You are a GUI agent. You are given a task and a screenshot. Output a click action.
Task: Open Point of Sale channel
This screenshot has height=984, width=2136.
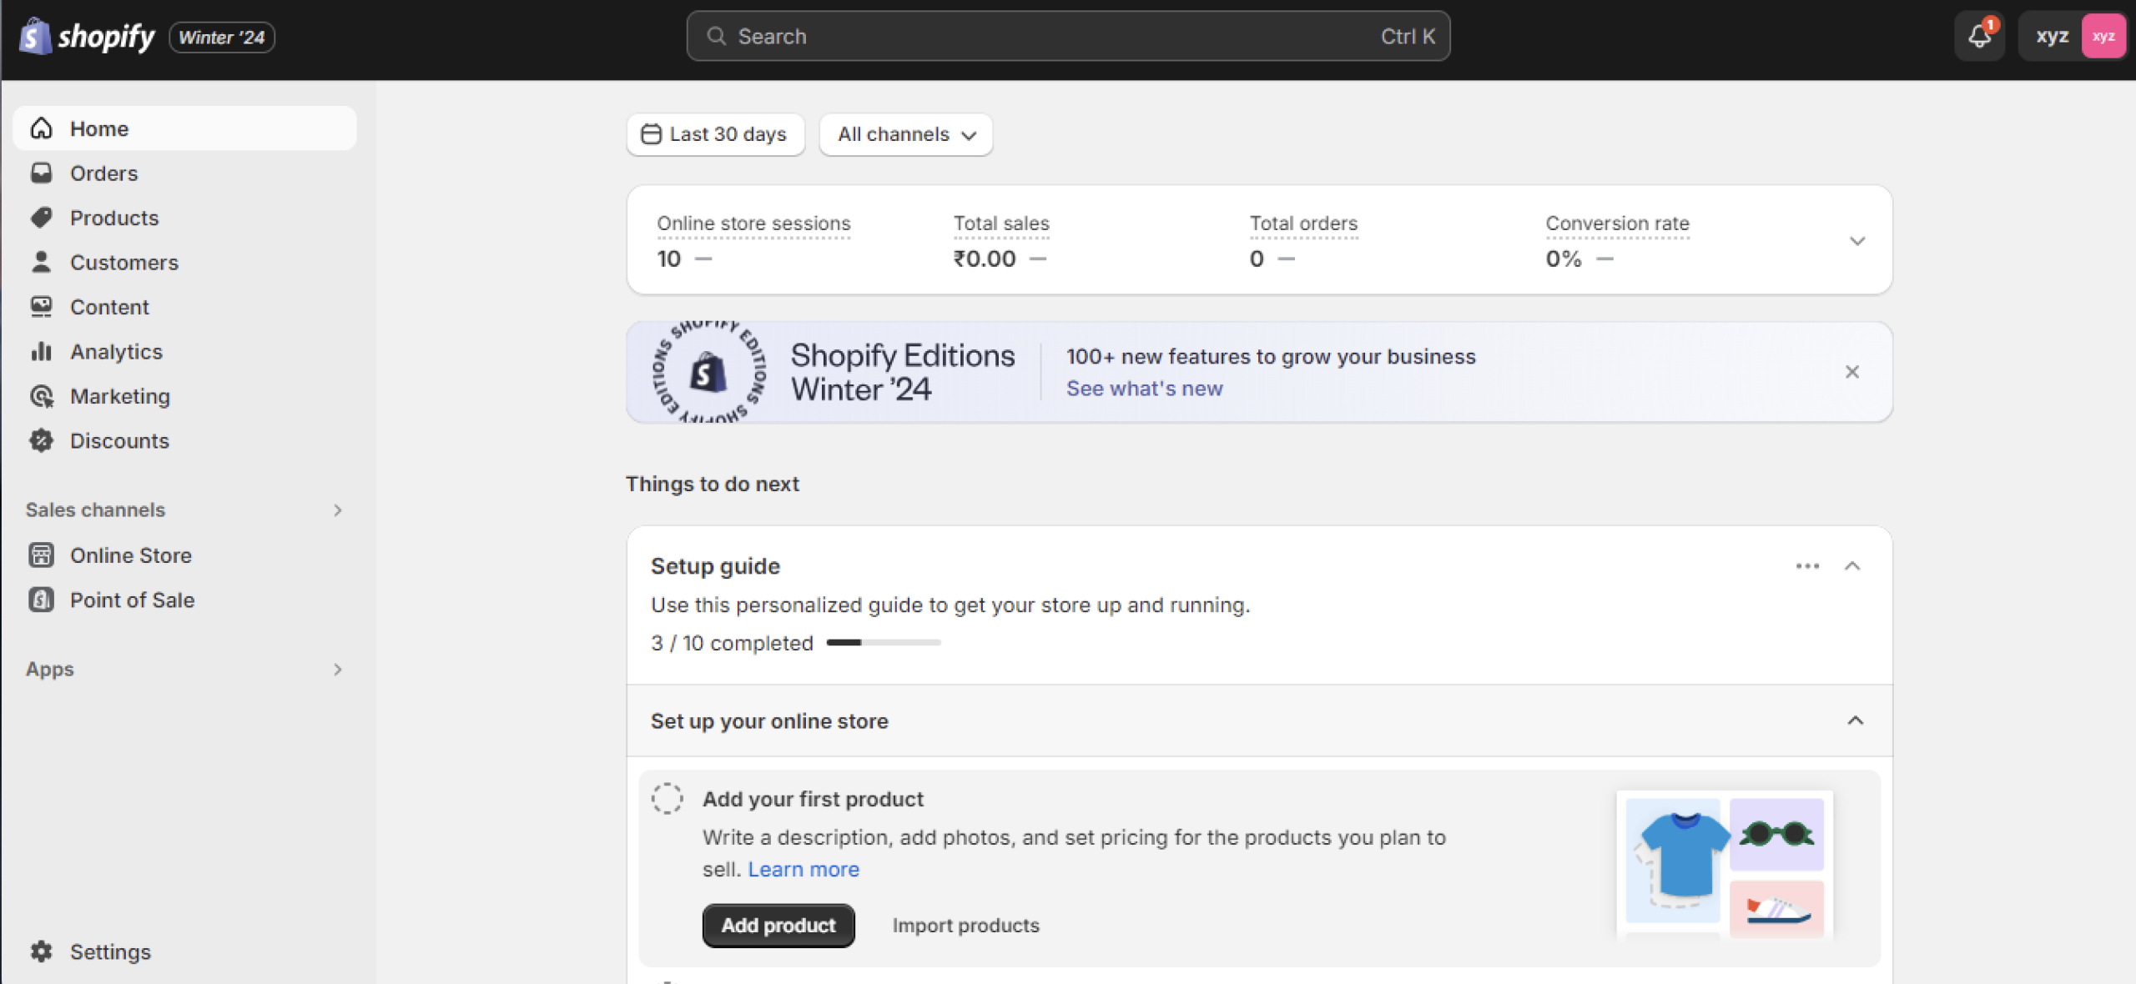[185, 600]
